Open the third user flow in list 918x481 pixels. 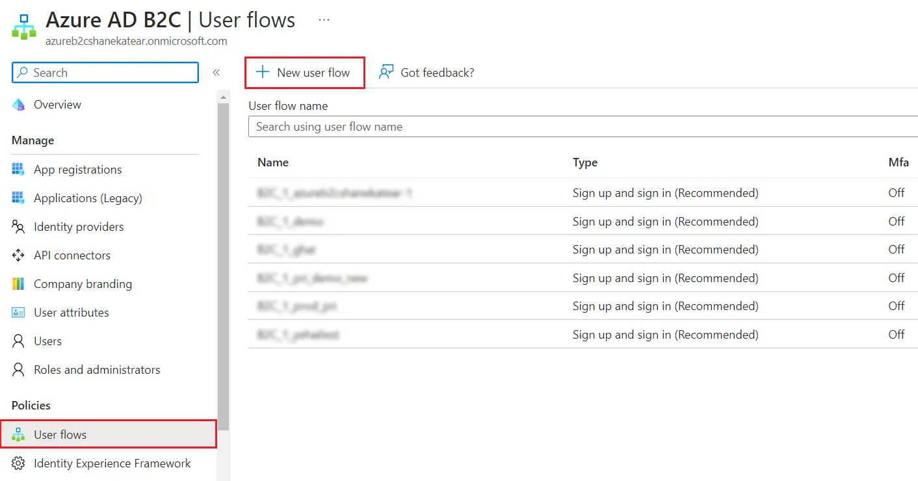(x=287, y=250)
